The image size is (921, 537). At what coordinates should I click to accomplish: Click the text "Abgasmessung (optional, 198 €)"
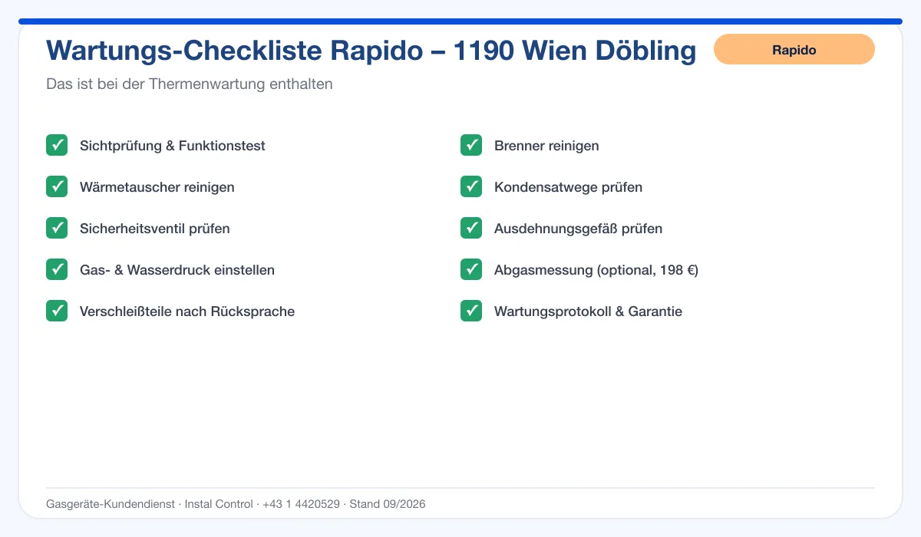pos(596,270)
